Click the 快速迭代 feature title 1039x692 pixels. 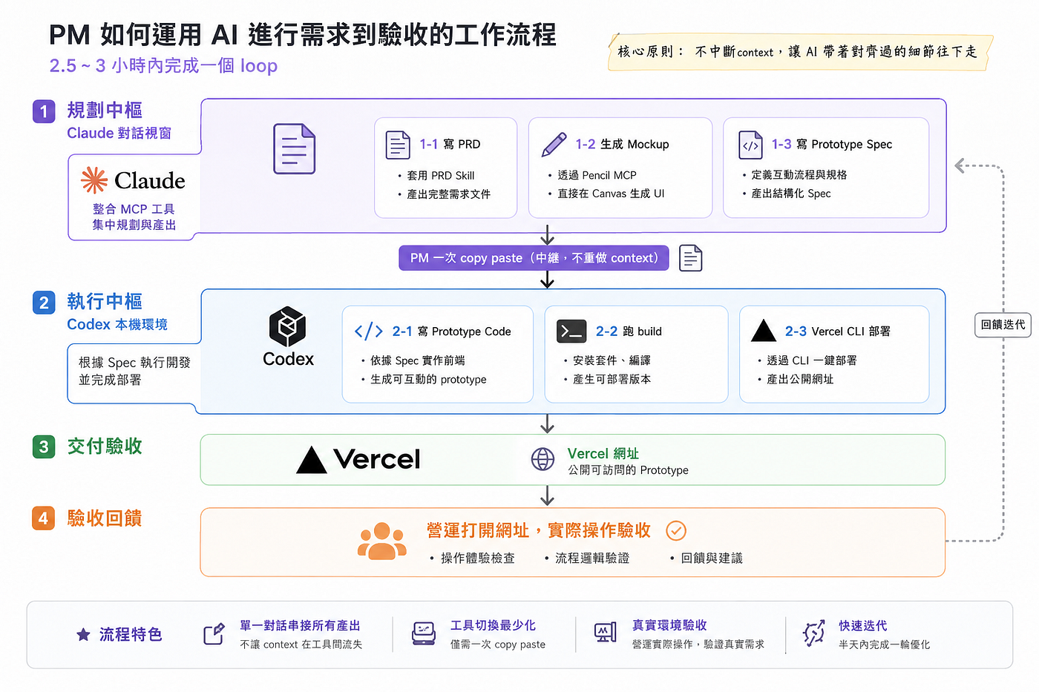click(862, 626)
